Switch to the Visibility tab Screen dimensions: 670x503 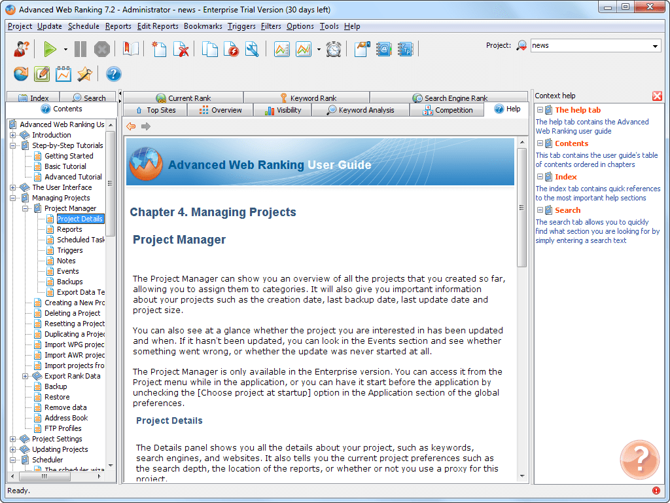point(283,110)
